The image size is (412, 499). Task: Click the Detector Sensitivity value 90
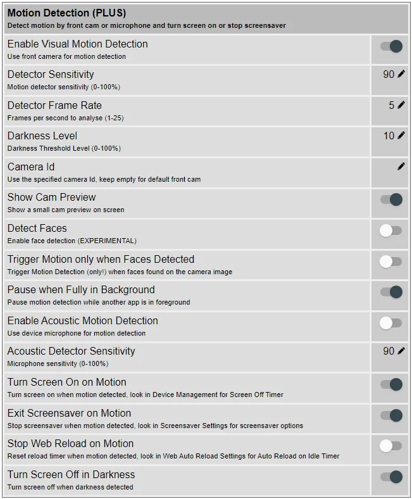click(x=389, y=74)
